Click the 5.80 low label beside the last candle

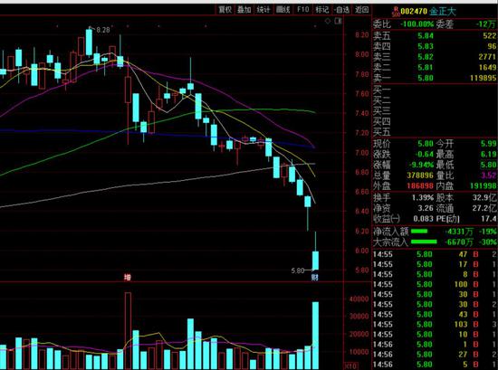tap(298, 270)
